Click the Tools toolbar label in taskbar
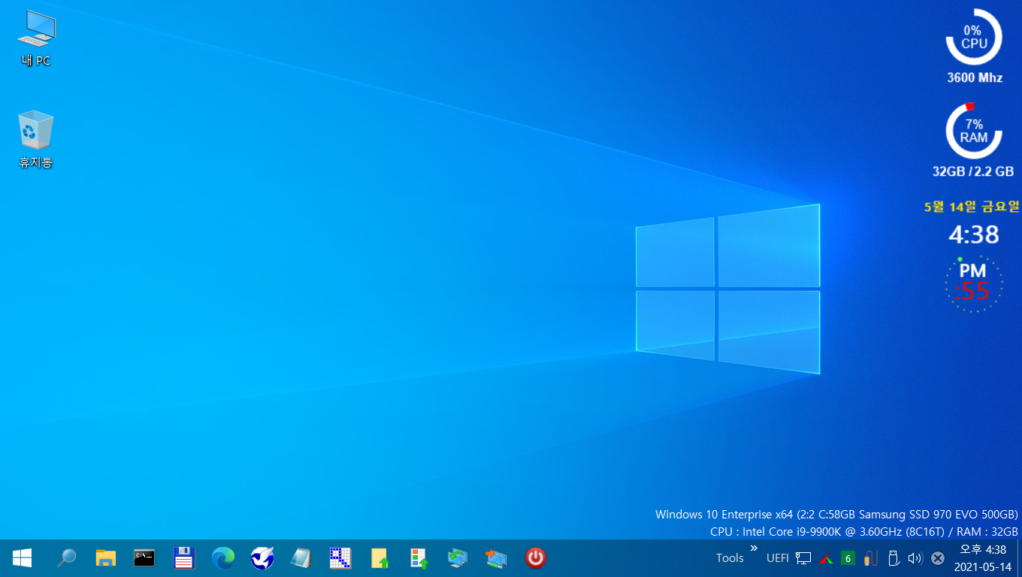Image resolution: width=1022 pixels, height=577 pixels. [730, 557]
